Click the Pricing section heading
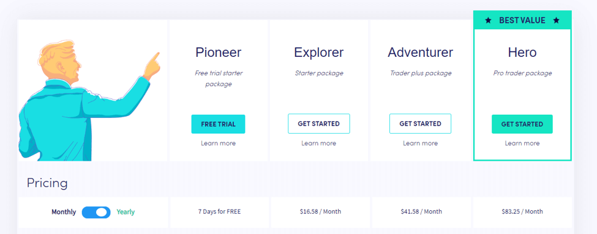 pyautogui.click(x=47, y=183)
